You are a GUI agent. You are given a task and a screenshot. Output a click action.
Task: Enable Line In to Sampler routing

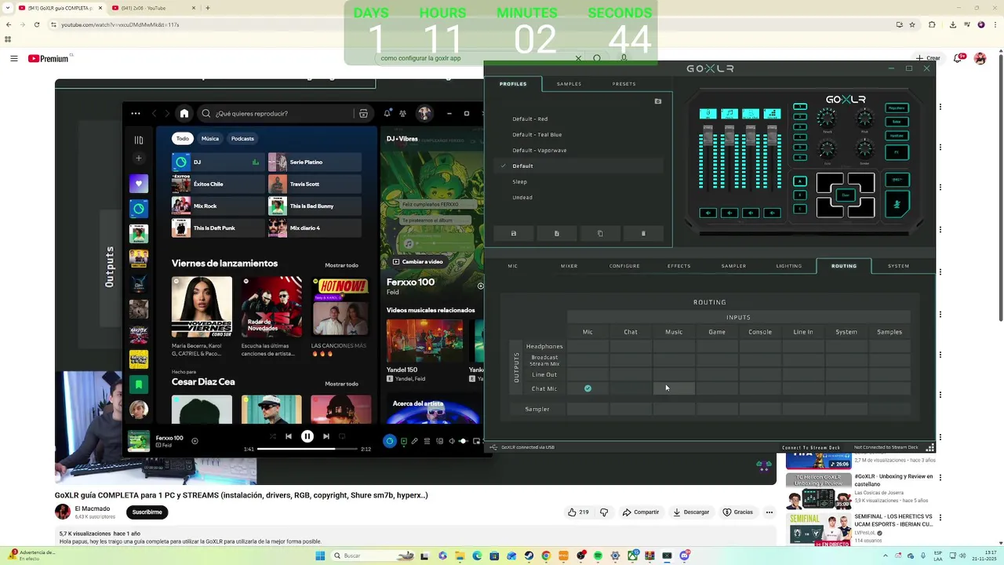[803, 409]
